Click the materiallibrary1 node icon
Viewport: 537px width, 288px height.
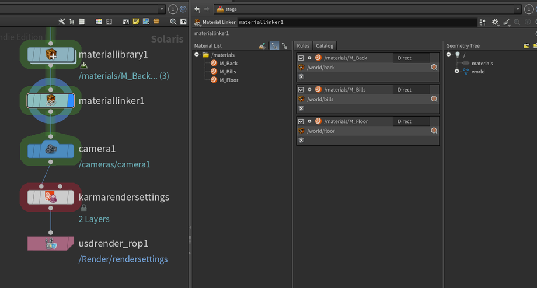(51, 54)
